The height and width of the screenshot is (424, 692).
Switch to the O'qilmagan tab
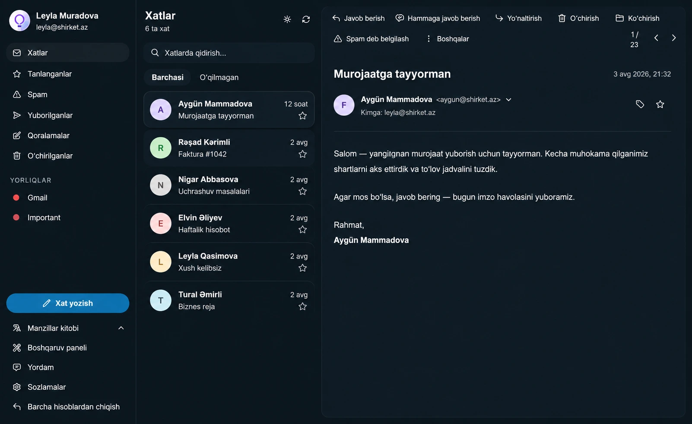(219, 77)
